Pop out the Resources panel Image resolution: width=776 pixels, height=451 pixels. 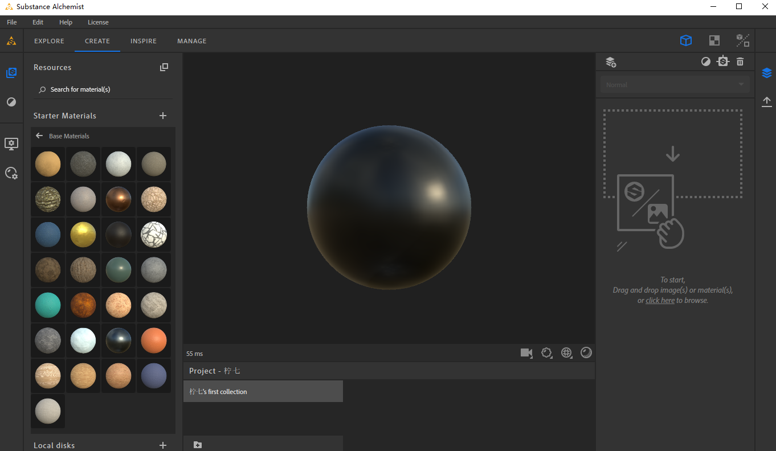pyautogui.click(x=164, y=67)
